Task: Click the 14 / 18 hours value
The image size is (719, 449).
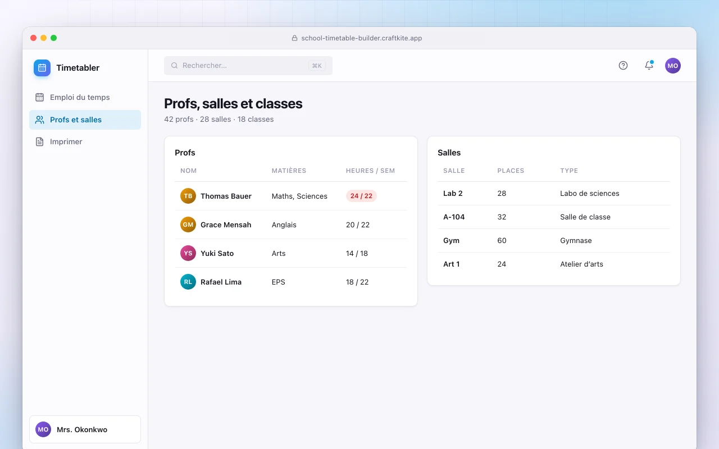Action: pyautogui.click(x=357, y=253)
